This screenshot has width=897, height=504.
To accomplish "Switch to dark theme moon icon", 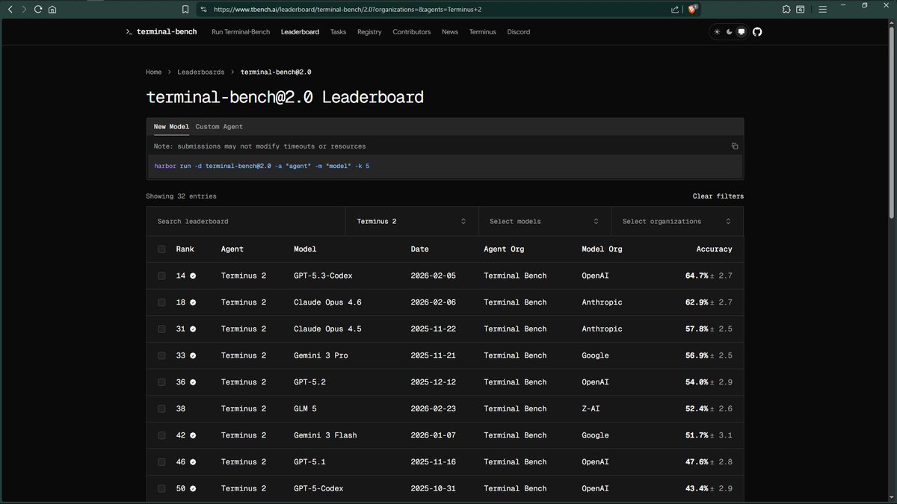I will click(x=730, y=32).
